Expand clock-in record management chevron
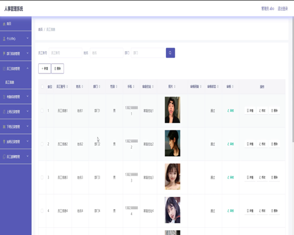 click(28, 111)
